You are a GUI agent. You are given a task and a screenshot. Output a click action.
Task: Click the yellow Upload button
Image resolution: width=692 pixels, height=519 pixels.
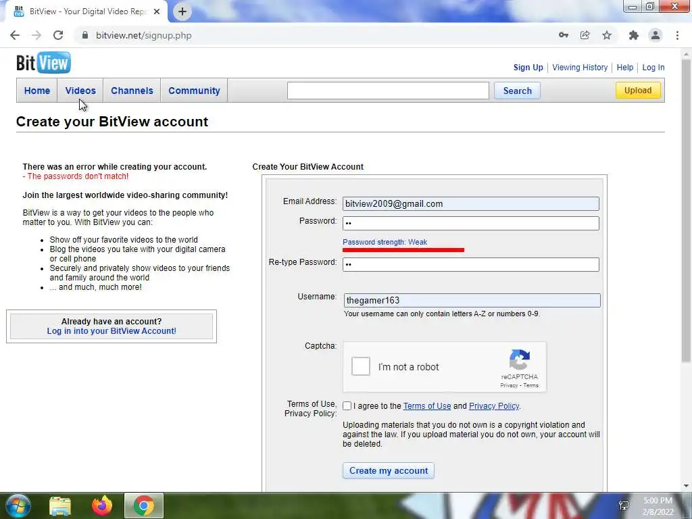tap(638, 91)
